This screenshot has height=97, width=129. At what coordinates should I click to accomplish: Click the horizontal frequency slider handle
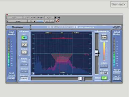pyautogui.click(x=81, y=79)
